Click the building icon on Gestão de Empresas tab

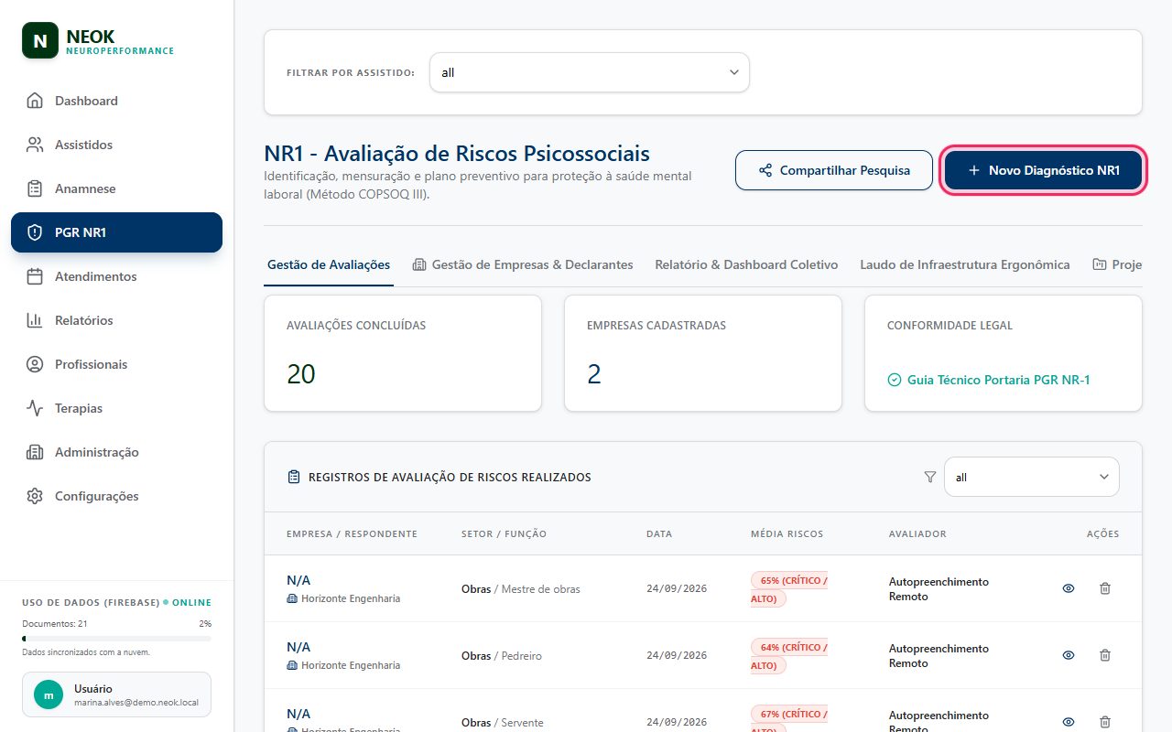[x=419, y=264]
